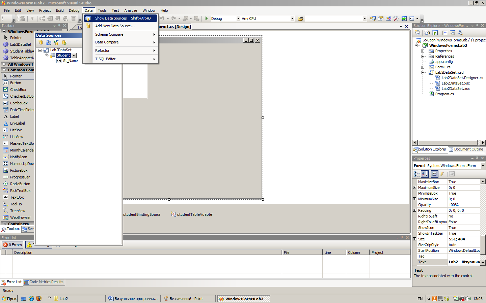Click Show Data Sources menu entry
Screen dimensions: 486x303
pyautogui.click(x=121, y=18)
